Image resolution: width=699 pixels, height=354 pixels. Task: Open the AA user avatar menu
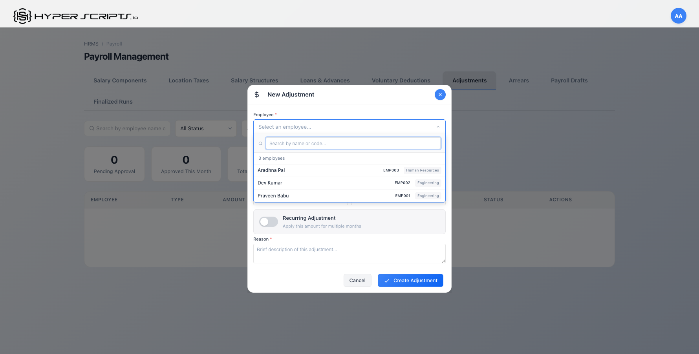[679, 16]
